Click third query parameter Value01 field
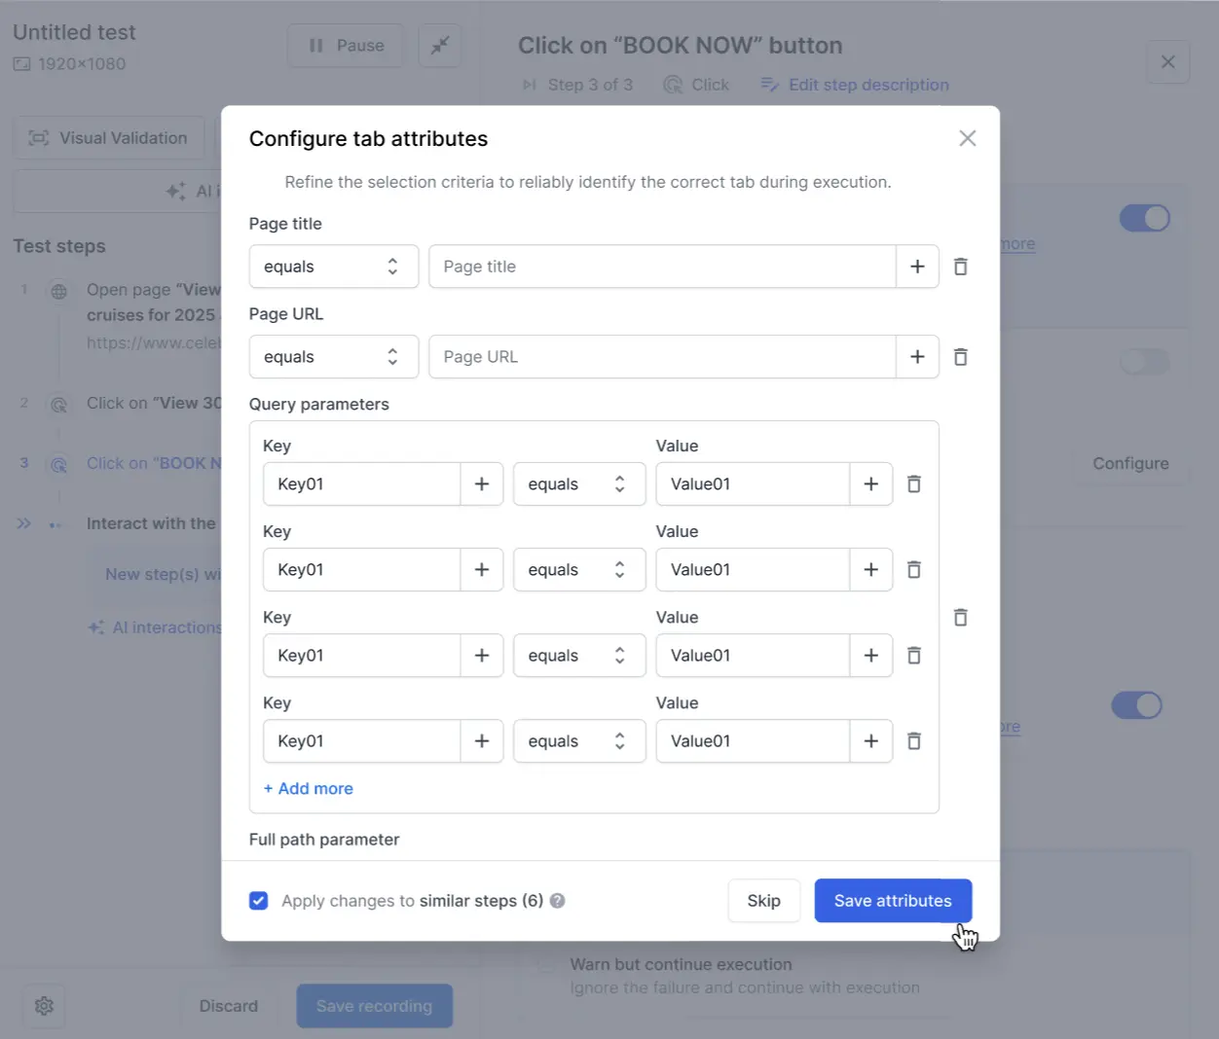The image size is (1219, 1039). [x=753, y=656]
